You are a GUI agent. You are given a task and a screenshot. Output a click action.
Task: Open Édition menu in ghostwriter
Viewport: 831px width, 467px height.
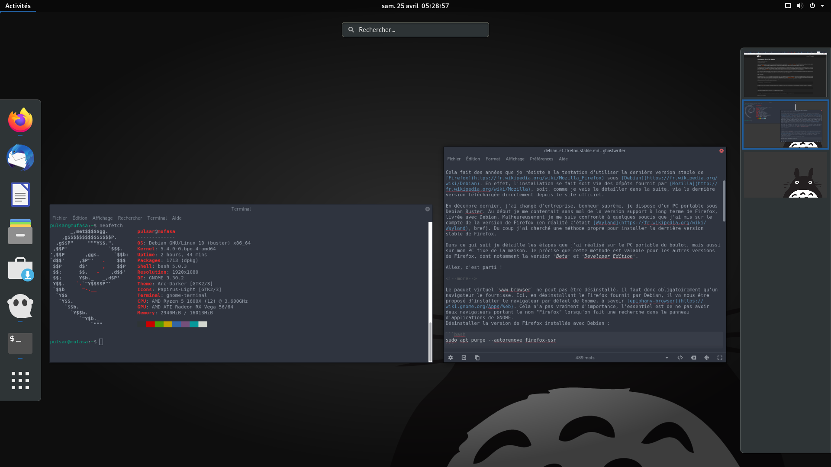[x=473, y=159]
